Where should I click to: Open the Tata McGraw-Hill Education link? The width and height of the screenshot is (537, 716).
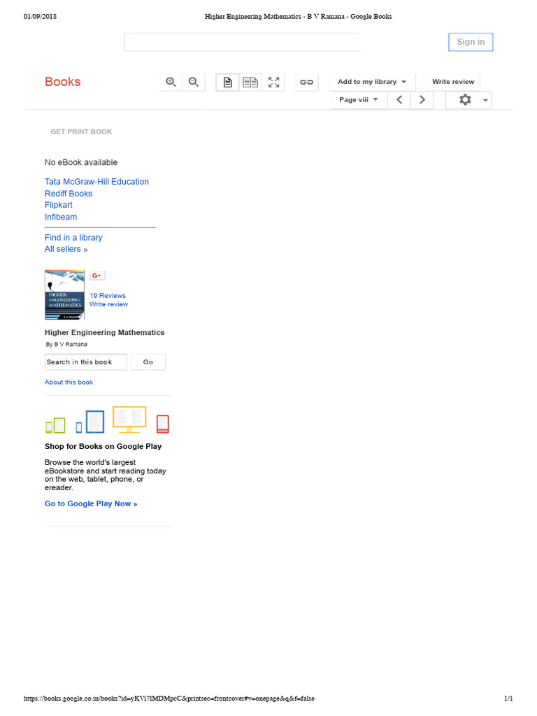96,182
